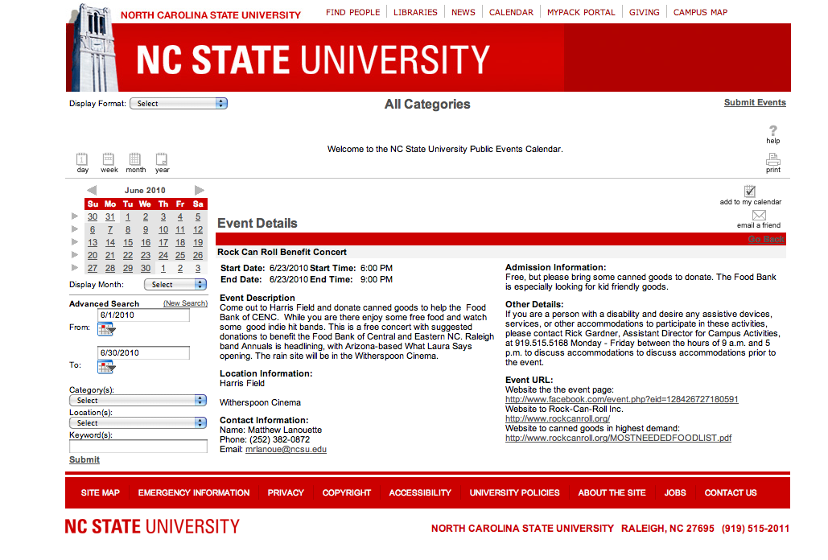Go to next month arrow
This screenshot has height=560, width=828.
199,190
